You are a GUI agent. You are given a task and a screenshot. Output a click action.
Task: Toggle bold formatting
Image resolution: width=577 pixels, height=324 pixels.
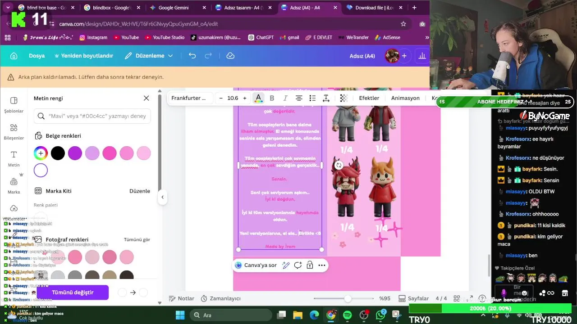272,98
